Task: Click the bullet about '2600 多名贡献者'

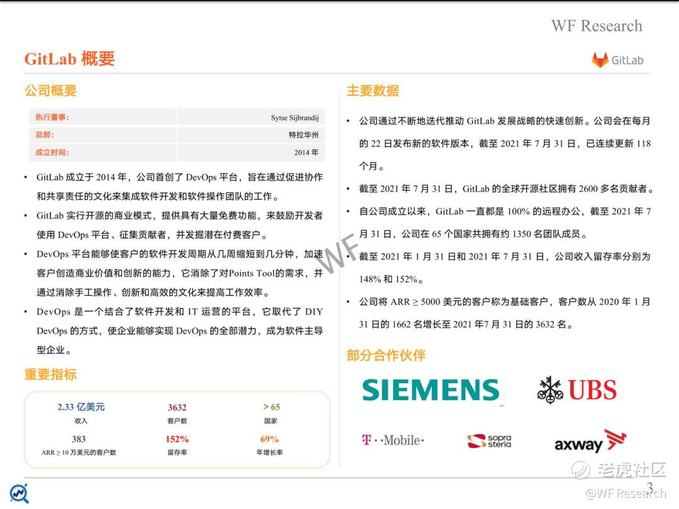Action: pyautogui.click(x=506, y=189)
